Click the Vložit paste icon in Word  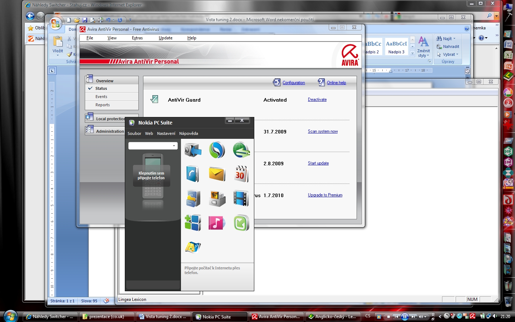pyautogui.click(x=58, y=42)
